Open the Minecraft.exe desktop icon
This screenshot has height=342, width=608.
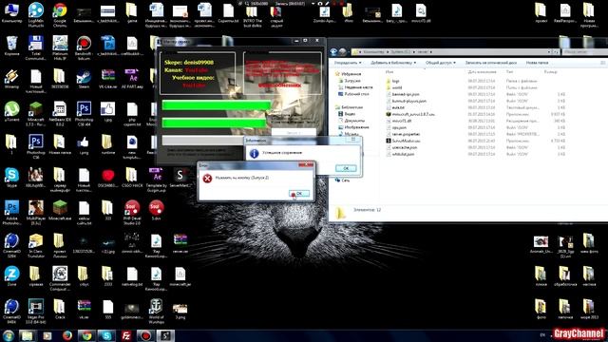click(60, 211)
